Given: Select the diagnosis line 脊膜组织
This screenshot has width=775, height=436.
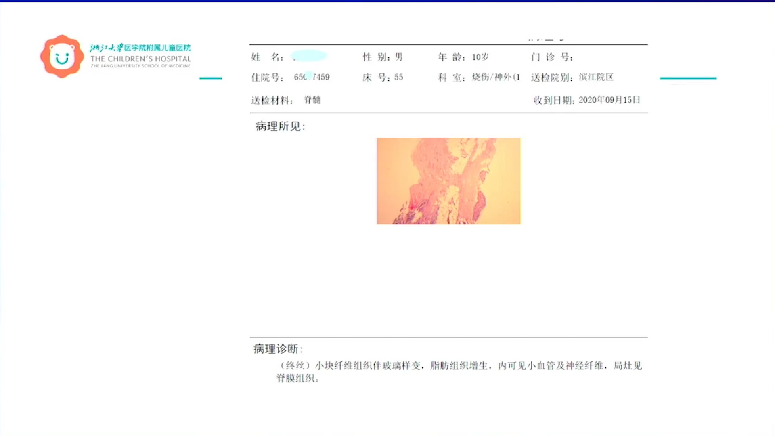Looking at the screenshot, I should pyautogui.click(x=298, y=378).
